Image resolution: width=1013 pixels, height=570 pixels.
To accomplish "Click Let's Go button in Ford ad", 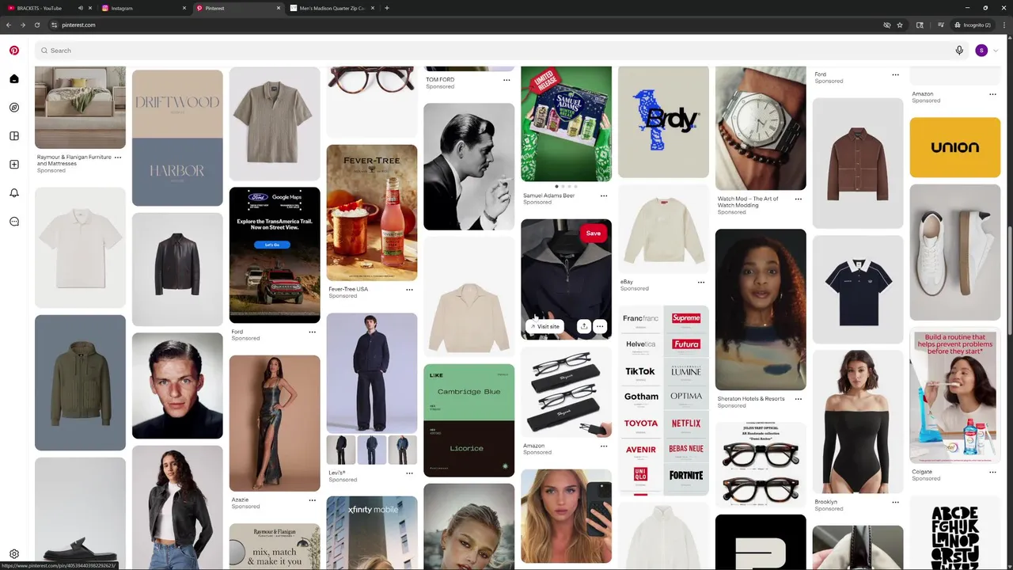I will pyautogui.click(x=272, y=245).
